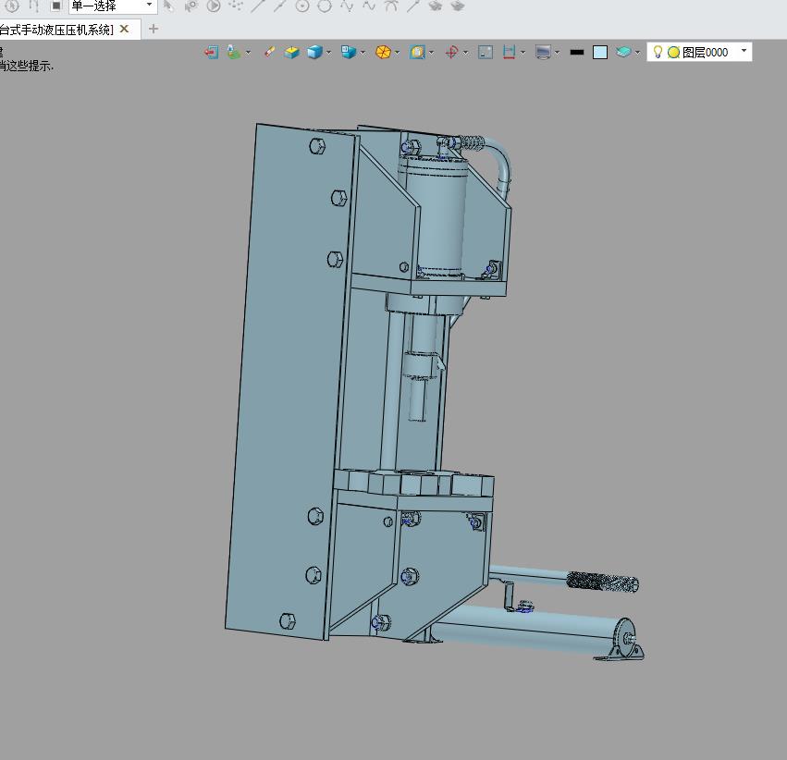
Task: Add a new tab with plus button
Action: [x=154, y=29]
